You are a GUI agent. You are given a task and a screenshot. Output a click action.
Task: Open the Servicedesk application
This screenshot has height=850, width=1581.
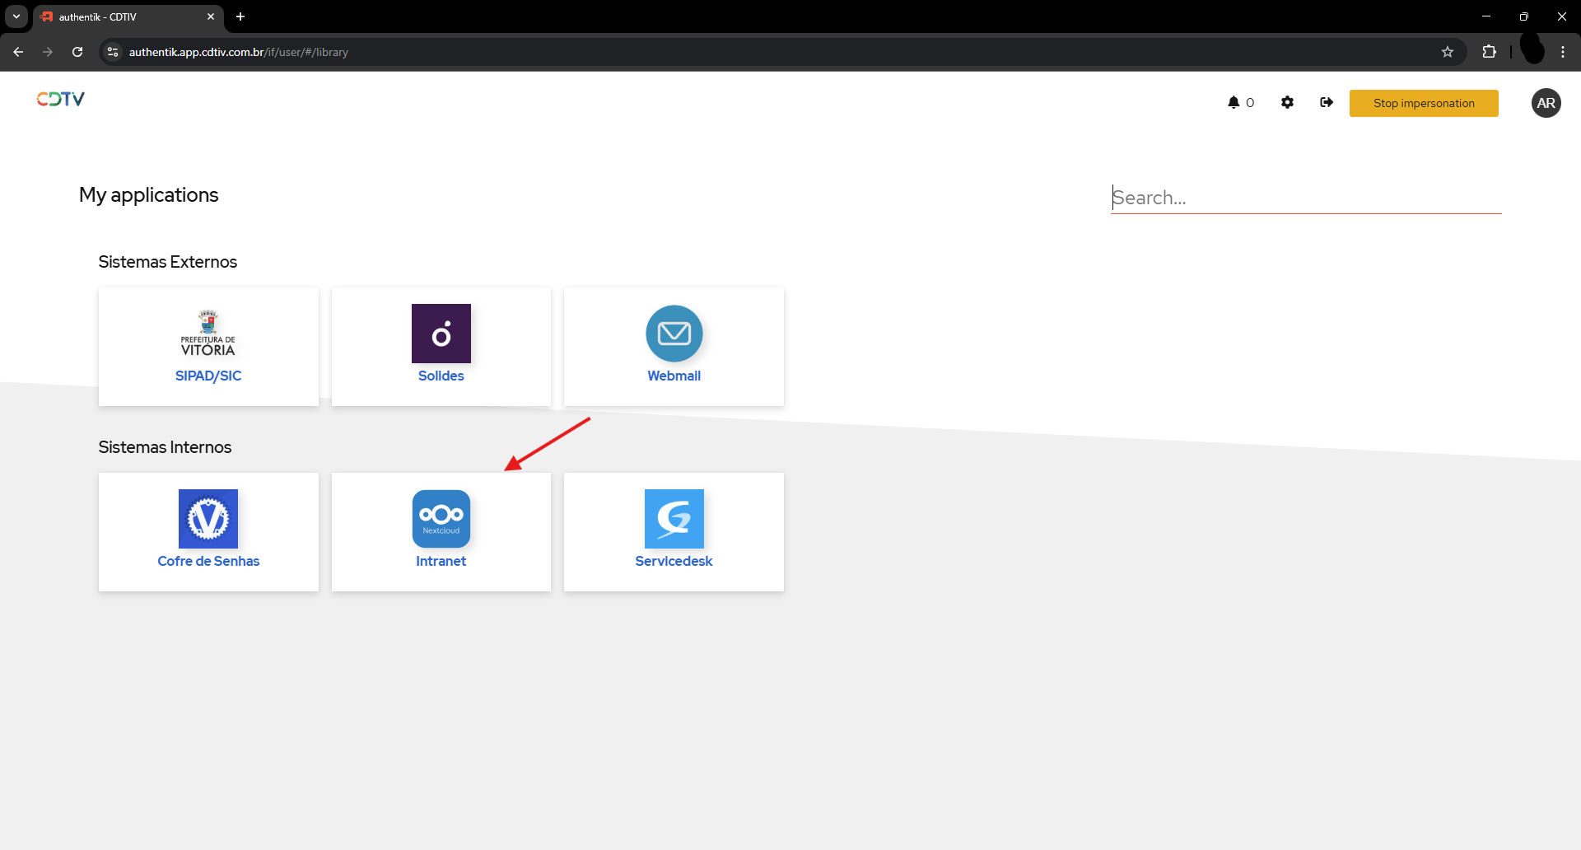[674, 531]
